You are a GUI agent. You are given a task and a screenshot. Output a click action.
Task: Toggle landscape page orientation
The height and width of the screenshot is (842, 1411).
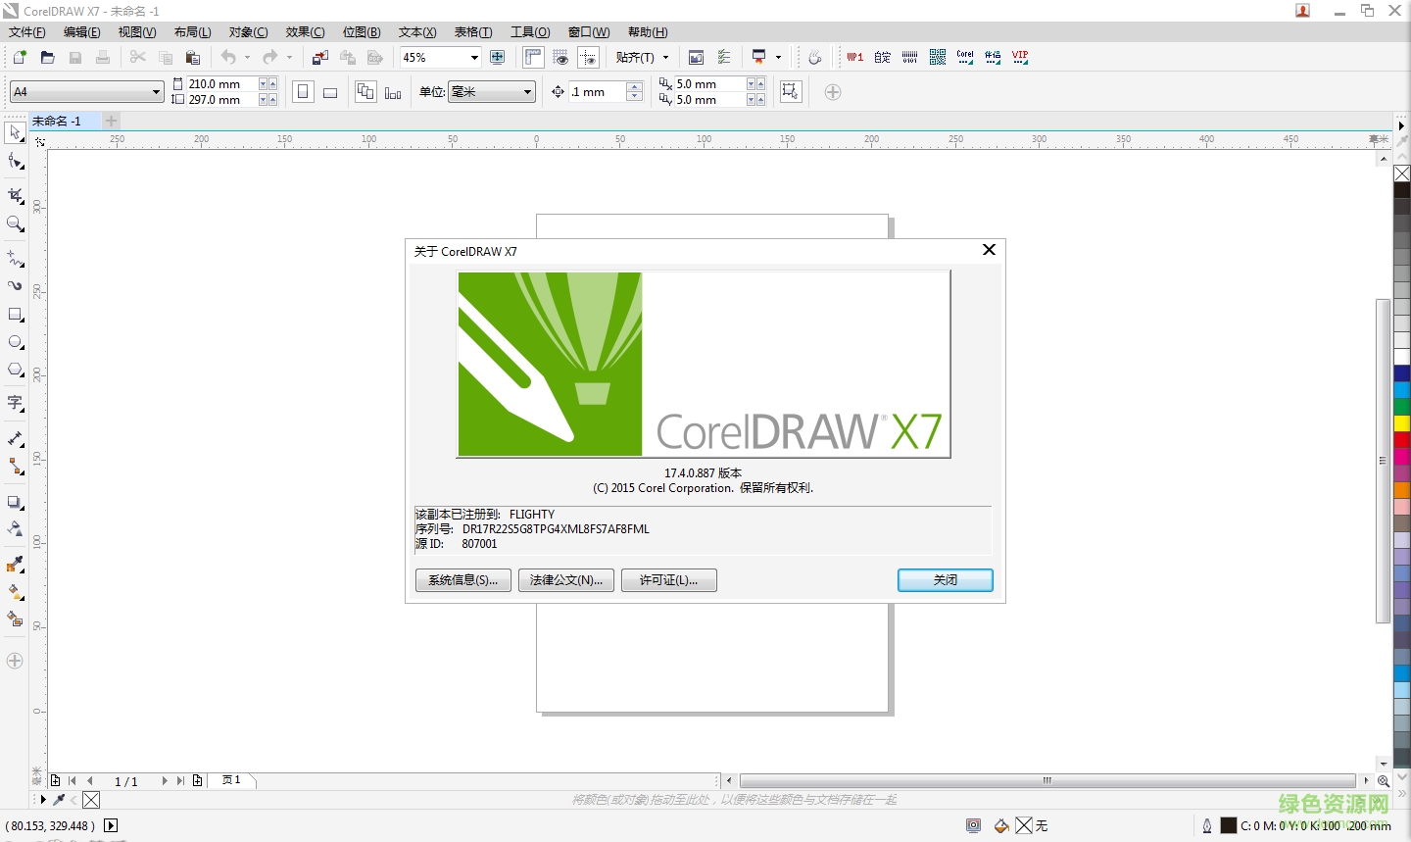point(330,92)
